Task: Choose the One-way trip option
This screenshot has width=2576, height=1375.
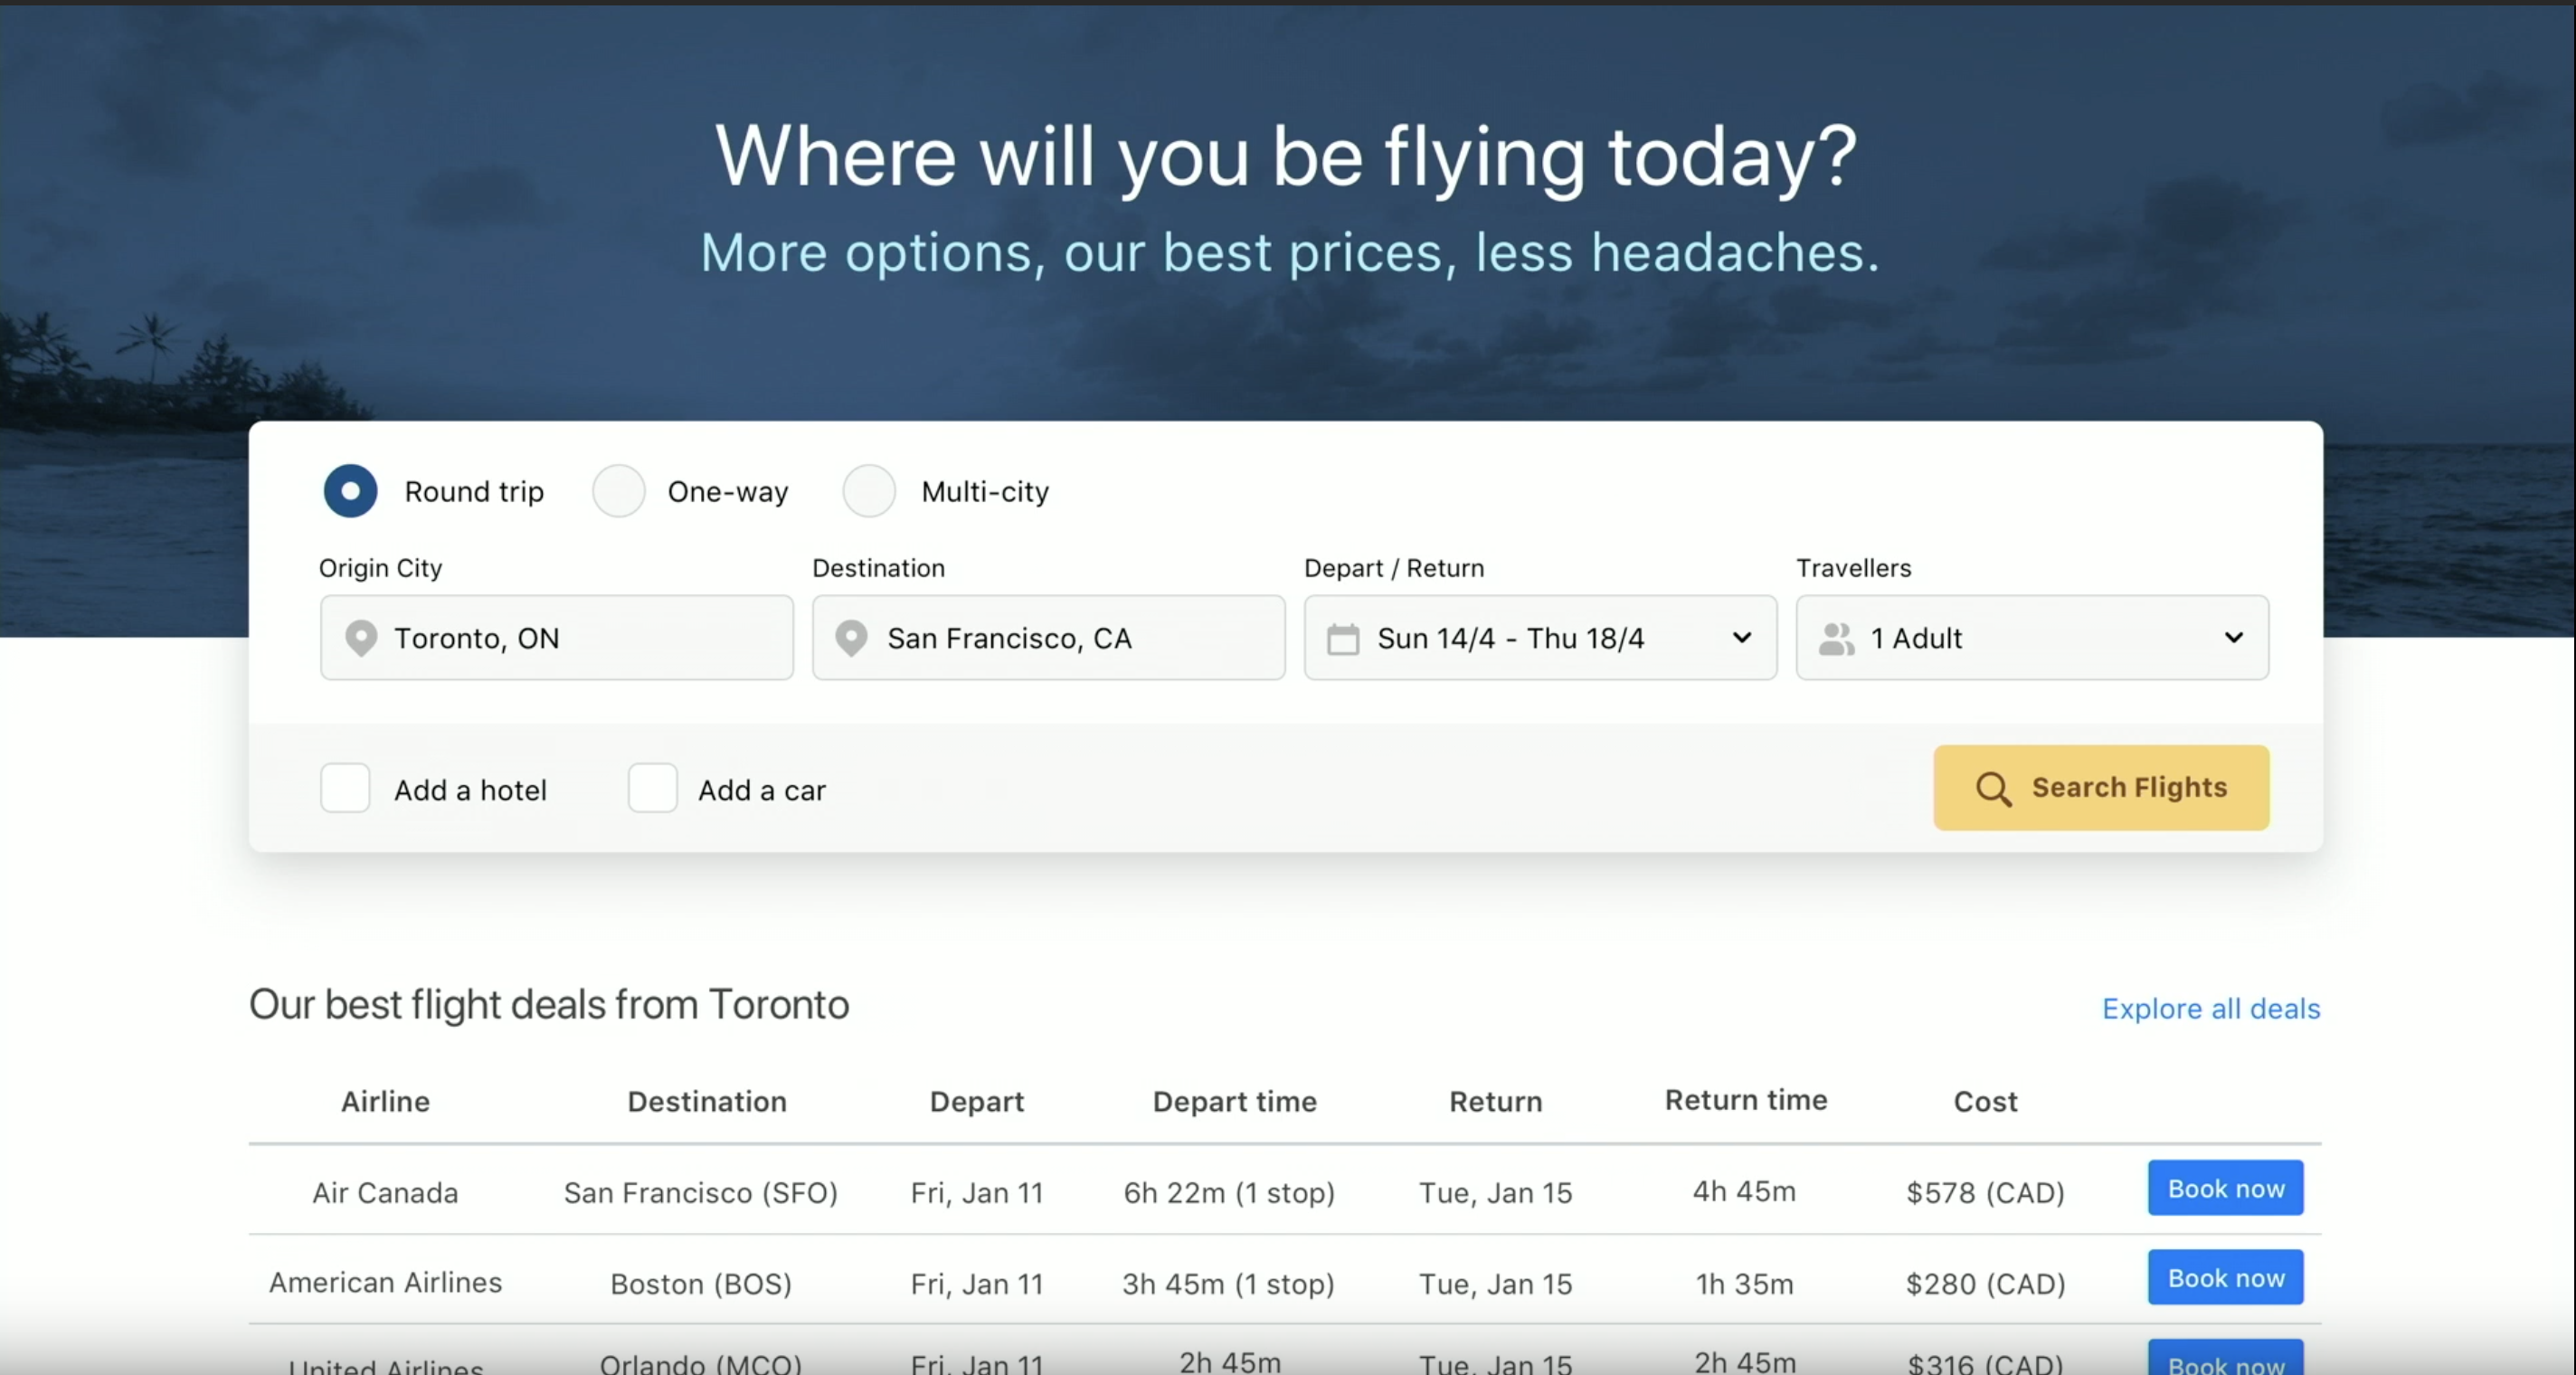Action: [x=619, y=491]
